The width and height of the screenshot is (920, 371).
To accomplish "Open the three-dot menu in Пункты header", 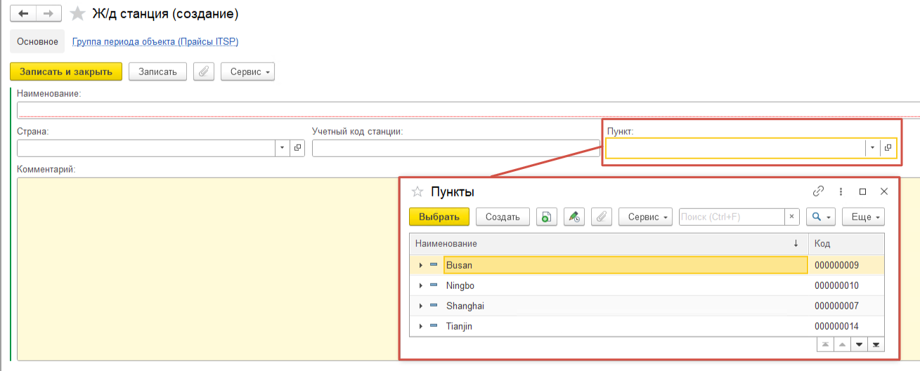I will (841, 191).
